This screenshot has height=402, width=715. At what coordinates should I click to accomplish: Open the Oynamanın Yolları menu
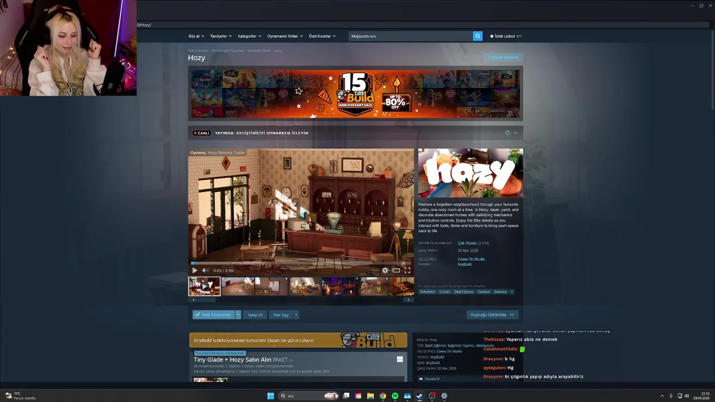(285, 36)
